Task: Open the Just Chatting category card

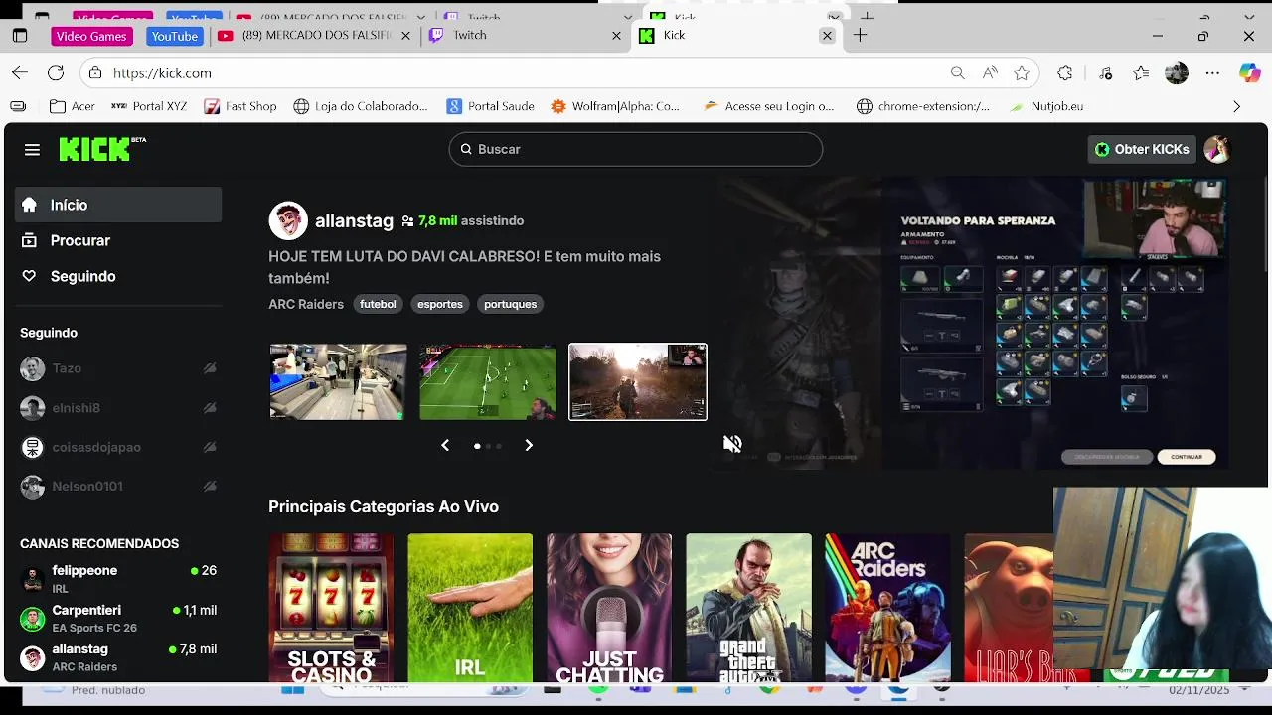Action: (609, 608)
